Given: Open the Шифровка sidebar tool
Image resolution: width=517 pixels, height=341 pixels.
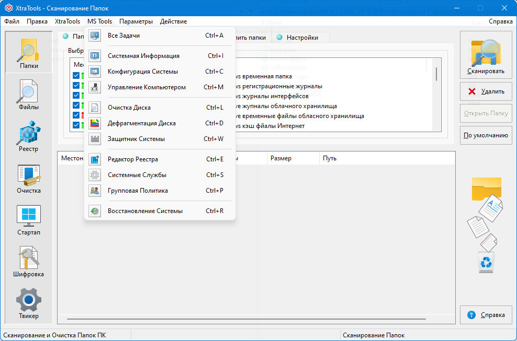Looking at the screenshot, I should coord(29,261).
